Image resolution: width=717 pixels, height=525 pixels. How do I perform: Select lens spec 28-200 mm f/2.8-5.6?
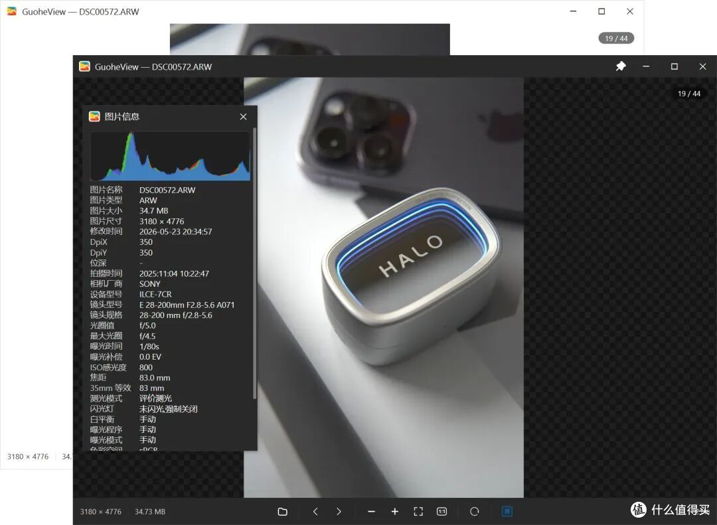coord(175,315)
